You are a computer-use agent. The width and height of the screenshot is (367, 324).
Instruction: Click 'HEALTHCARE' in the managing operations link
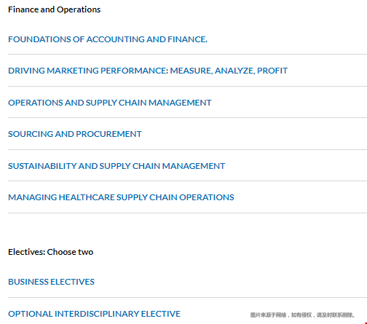[87, 197]
